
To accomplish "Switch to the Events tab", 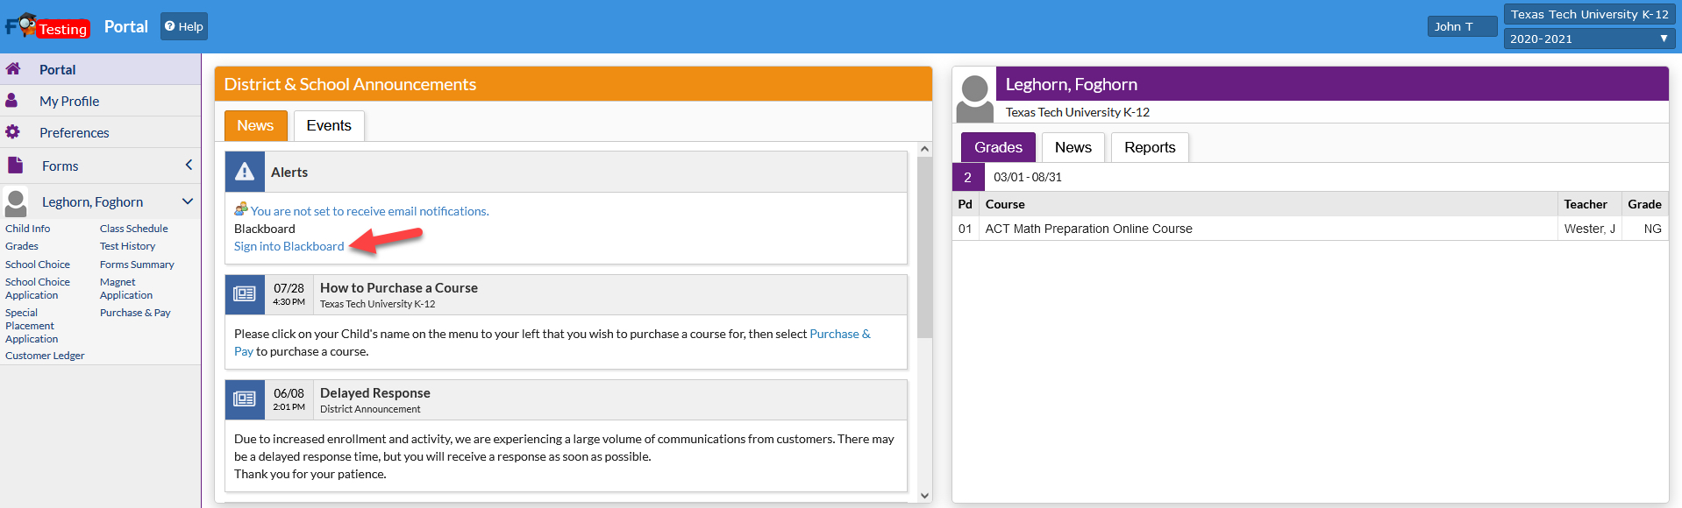I will point(329,125).
